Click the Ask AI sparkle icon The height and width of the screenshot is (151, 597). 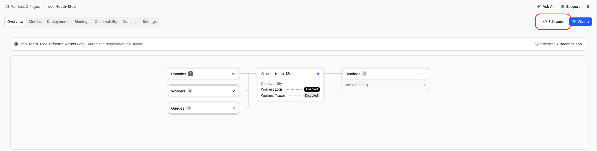539,7
